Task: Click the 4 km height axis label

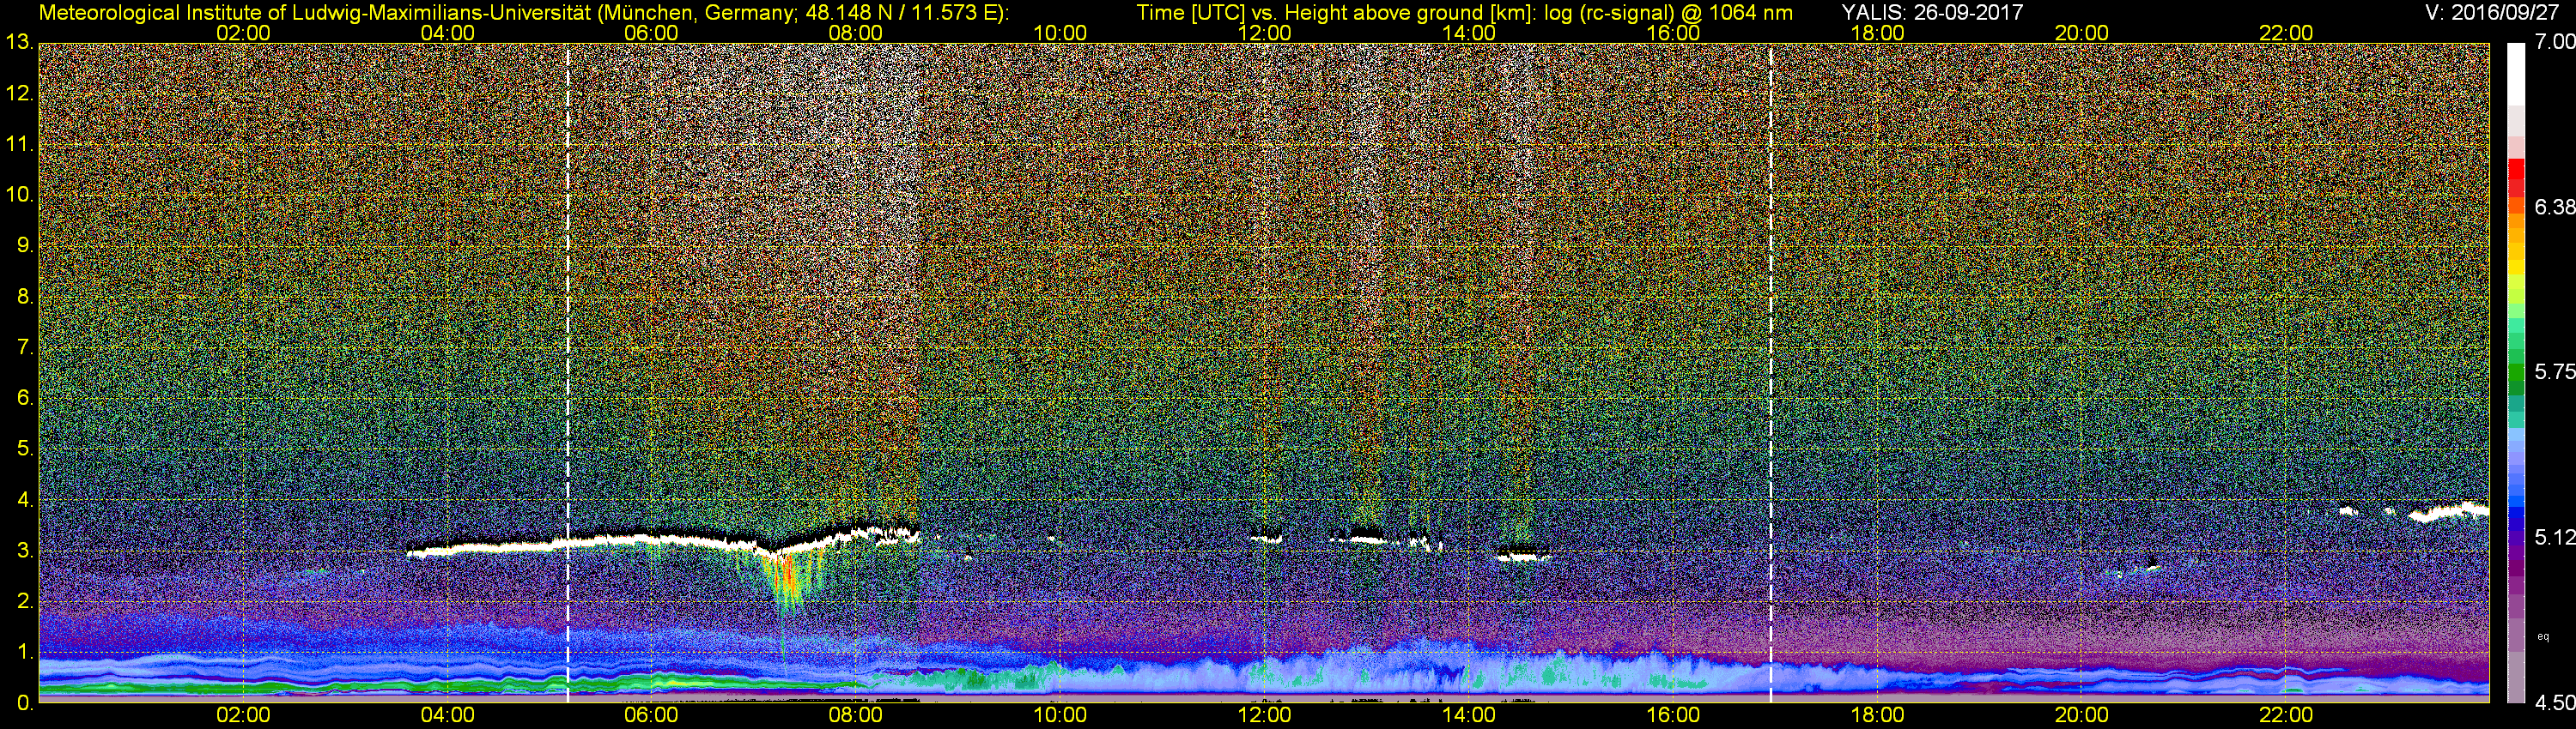Action: (24, 499)
